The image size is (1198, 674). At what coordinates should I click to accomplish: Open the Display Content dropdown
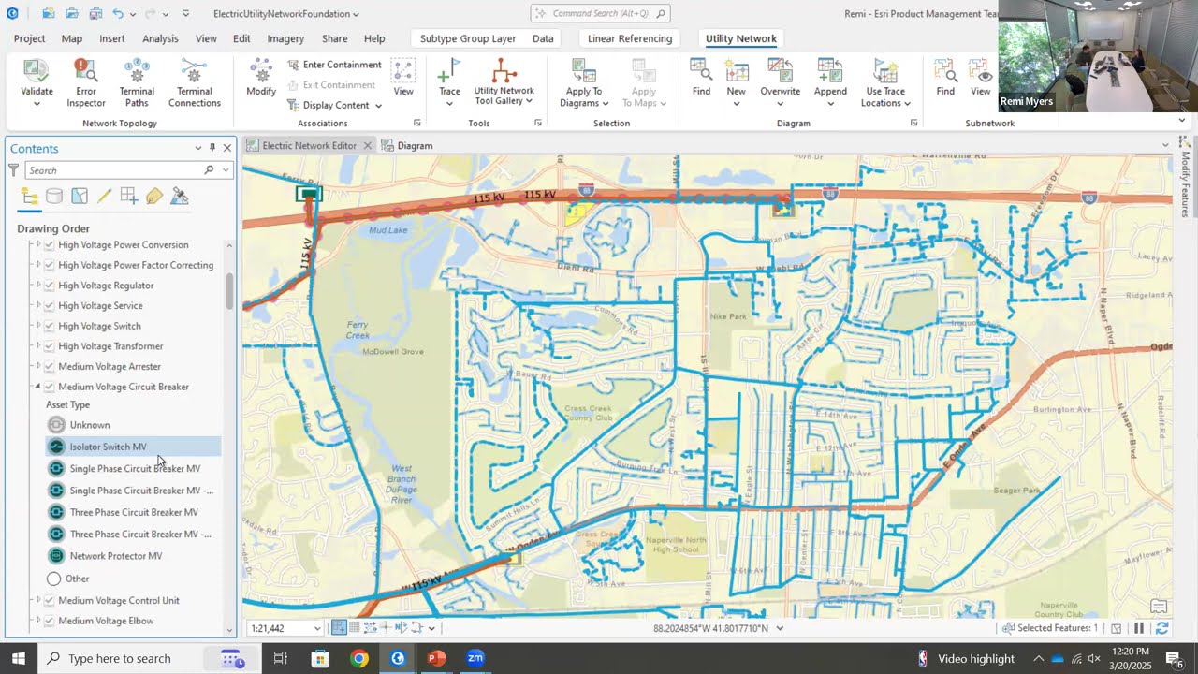334,105
